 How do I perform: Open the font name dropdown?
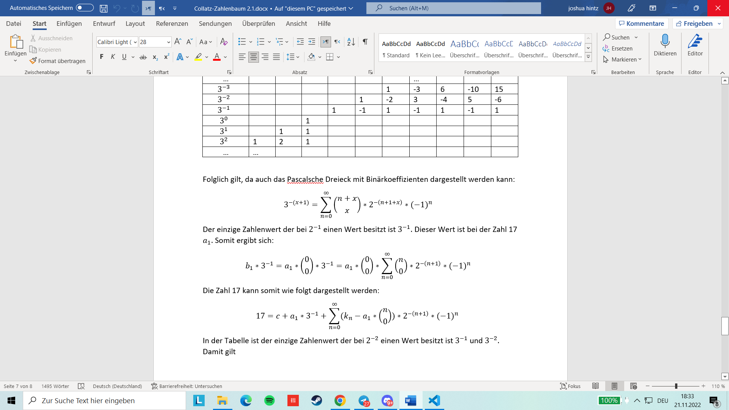tap(135, 42)
